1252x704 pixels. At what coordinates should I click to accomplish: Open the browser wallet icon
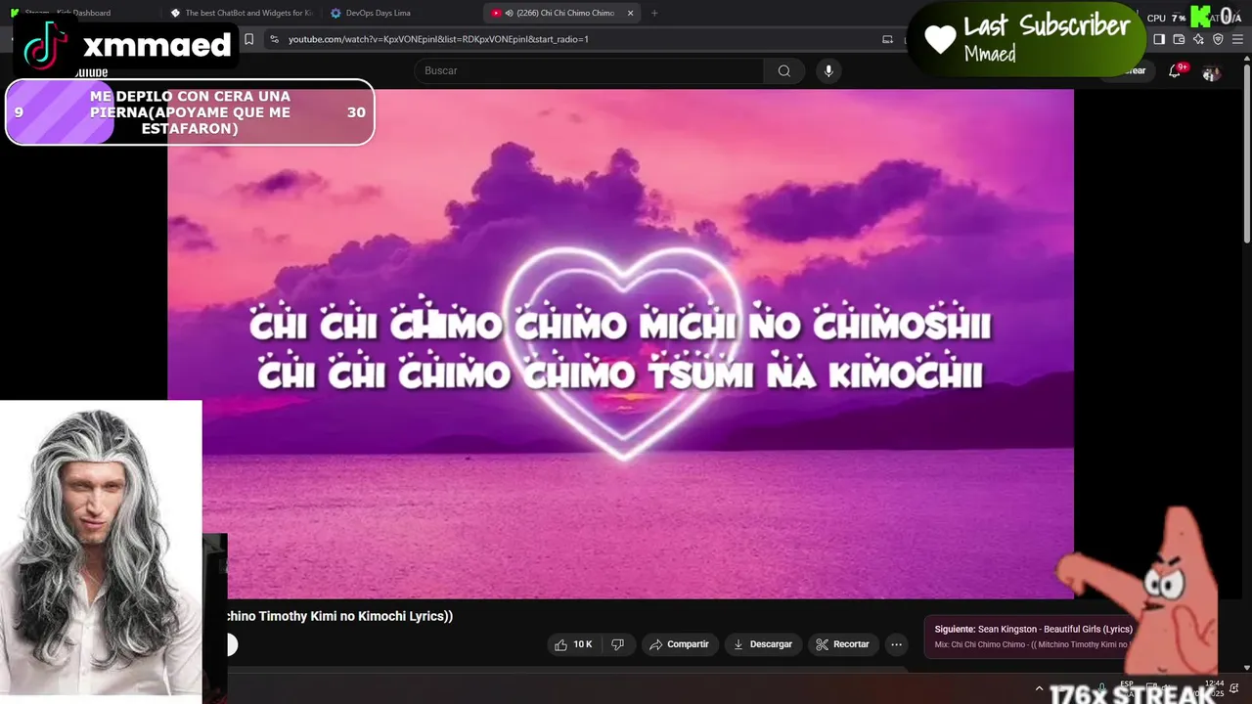pos(1179,39)
